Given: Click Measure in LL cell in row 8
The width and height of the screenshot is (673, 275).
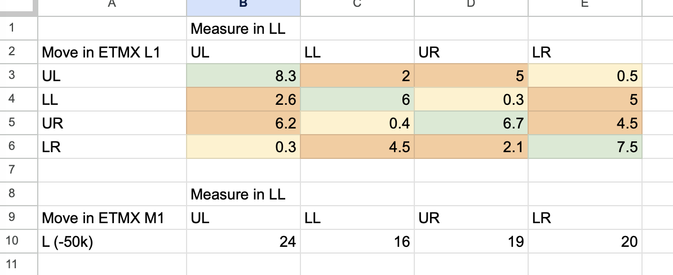Looking at the screenshot, I should (243, 194).
